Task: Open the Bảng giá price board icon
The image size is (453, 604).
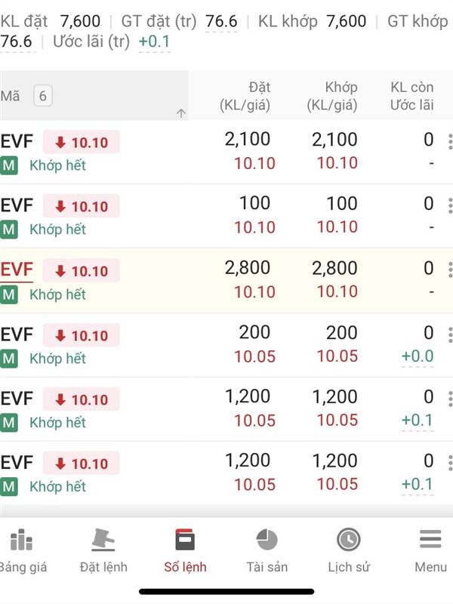Action: 19,541
